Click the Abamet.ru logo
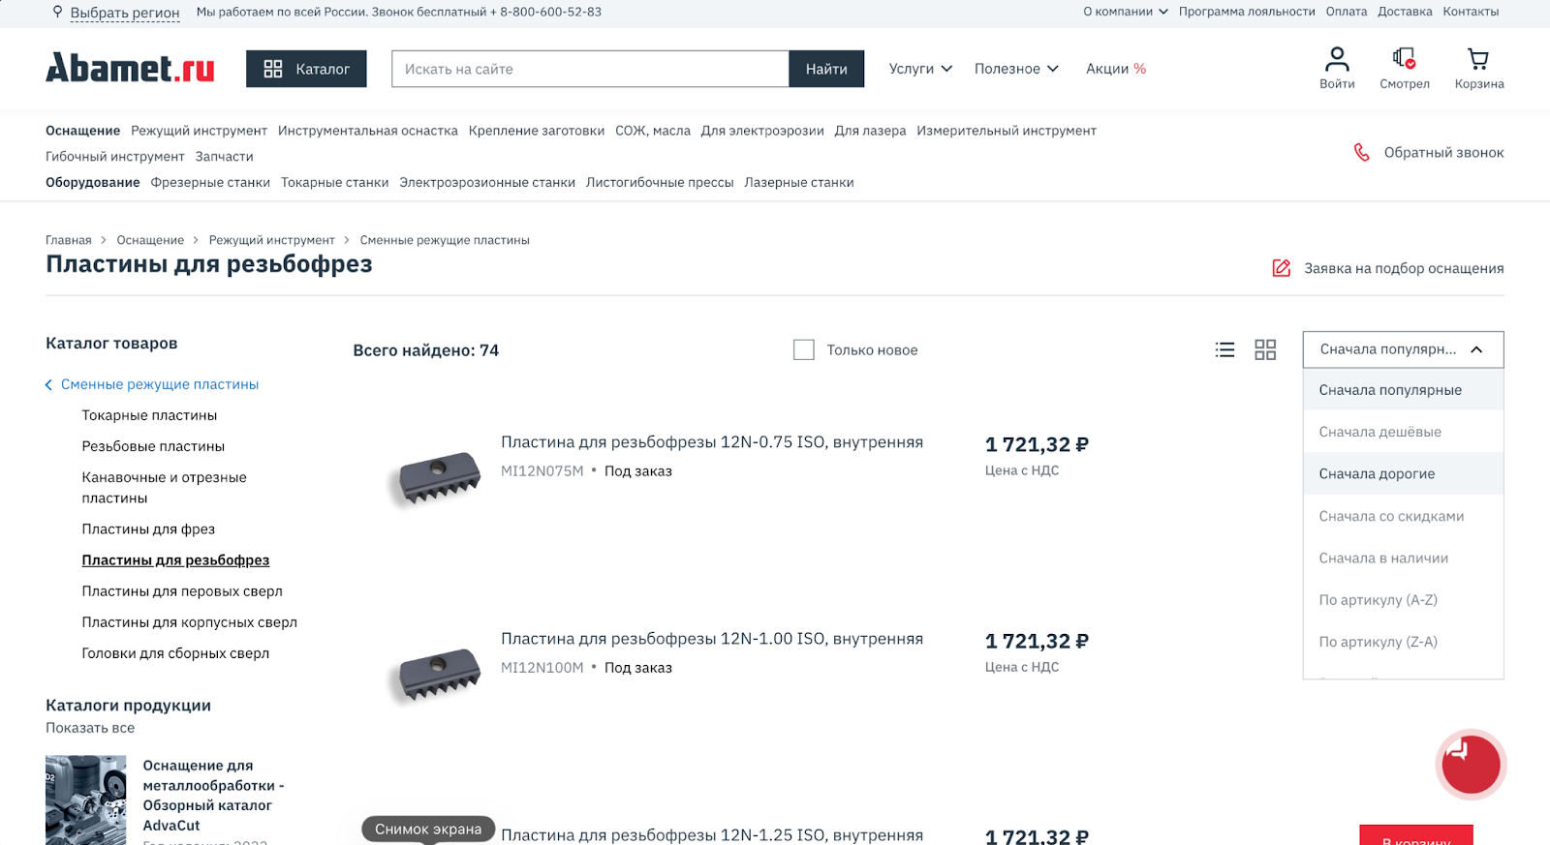 pyautogui.click(x=130, y=69)
